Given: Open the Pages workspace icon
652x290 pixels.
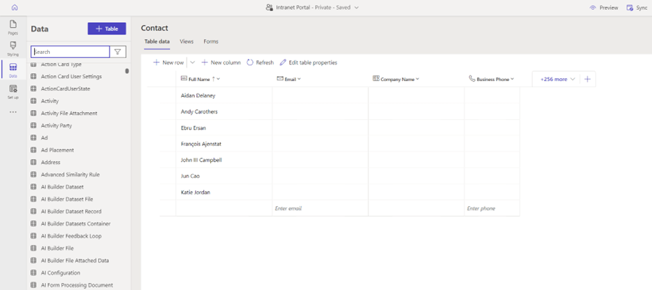Looking at the screenshot, I should coord(13,27).
